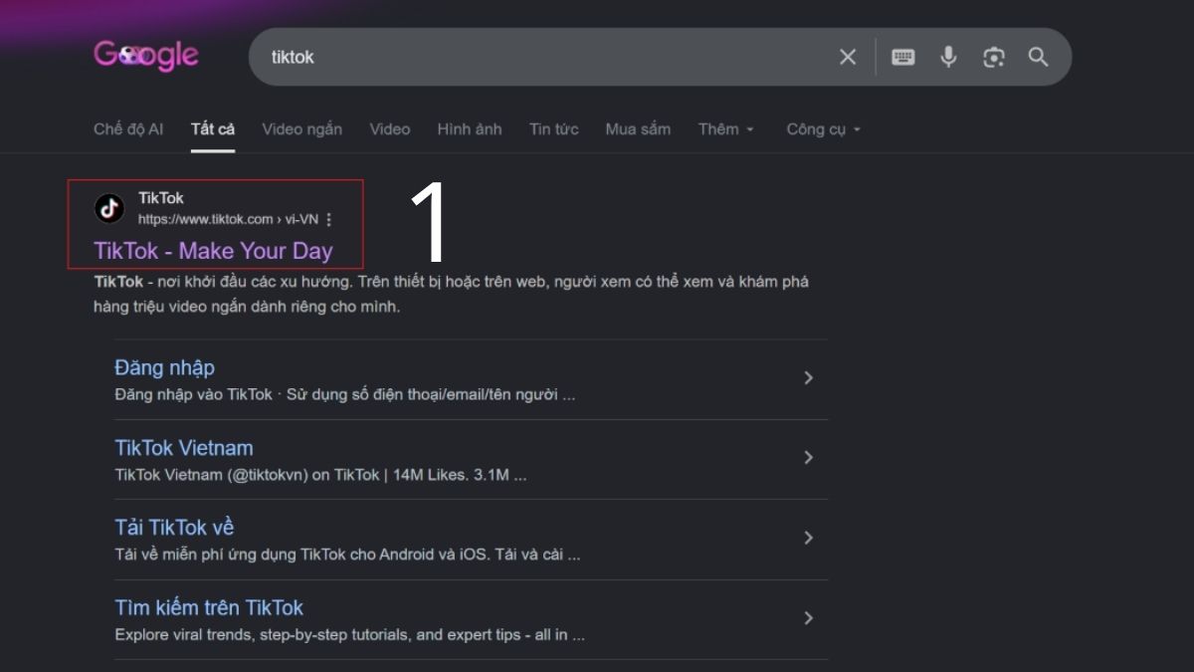The width and height of the screenshot is (1194, 672).
Task: Start voice search with microphone icon
Action: (949, 57)
